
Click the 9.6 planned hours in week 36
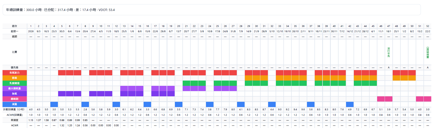[303, 109]
